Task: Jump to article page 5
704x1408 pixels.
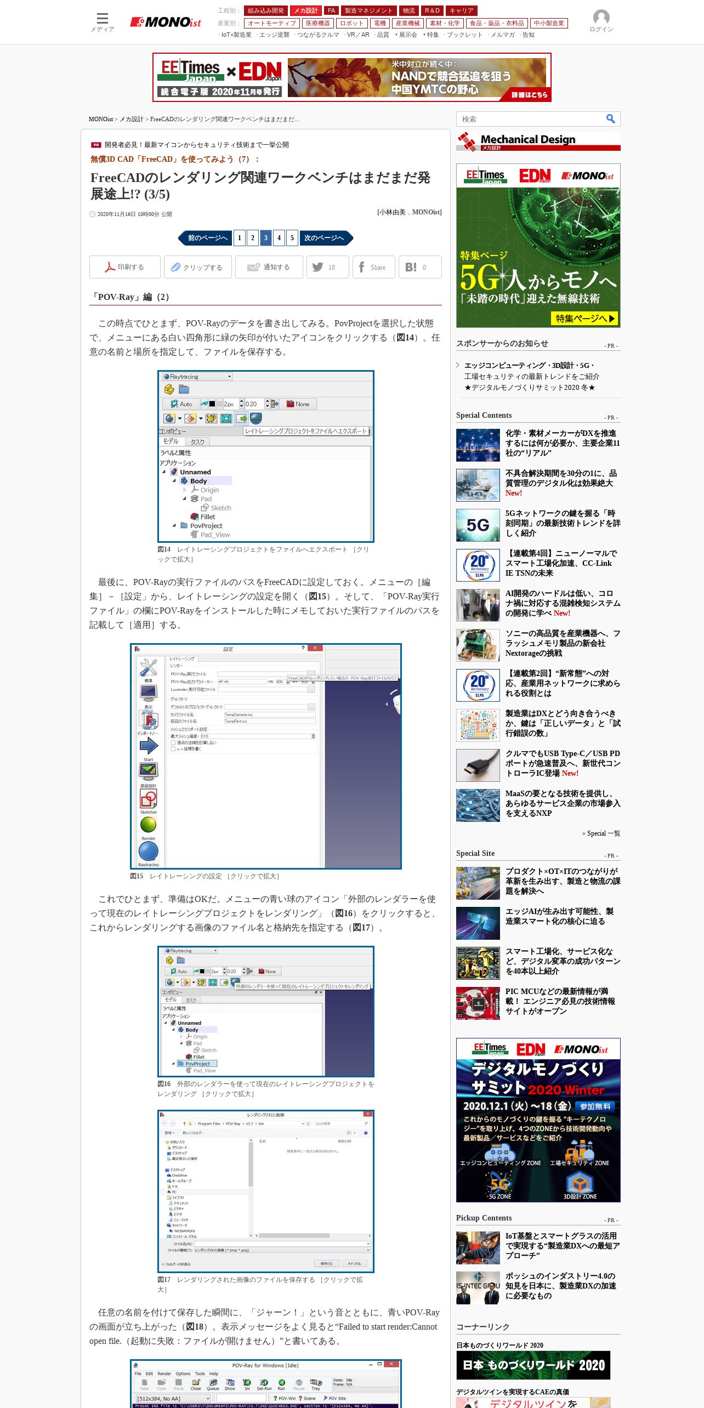Action: 292,238
